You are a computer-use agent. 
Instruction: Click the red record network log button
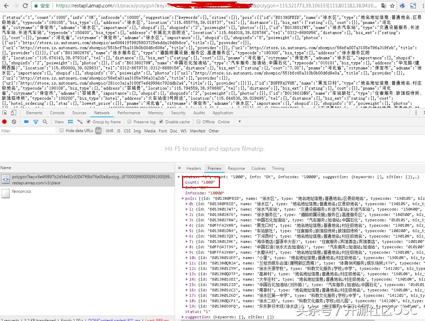tap(4, 122)
